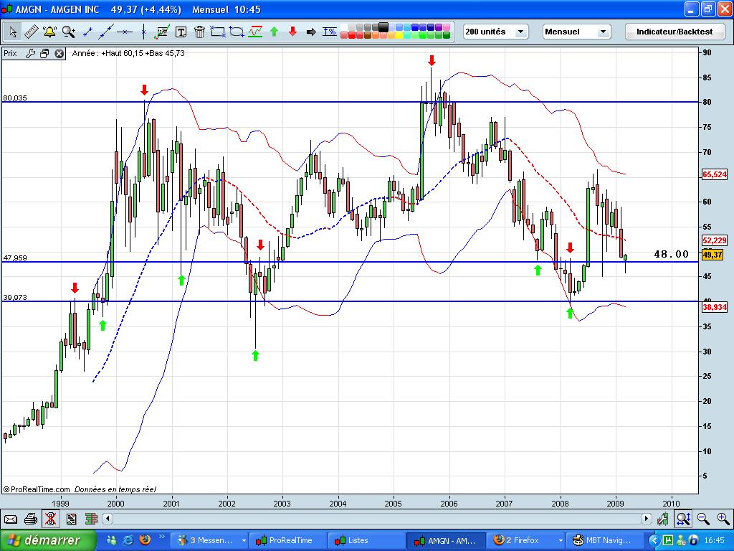The width and height of the screenshot is (734, 551).
Task: Pick the ruler measurement tool
Action: point(31,32)
